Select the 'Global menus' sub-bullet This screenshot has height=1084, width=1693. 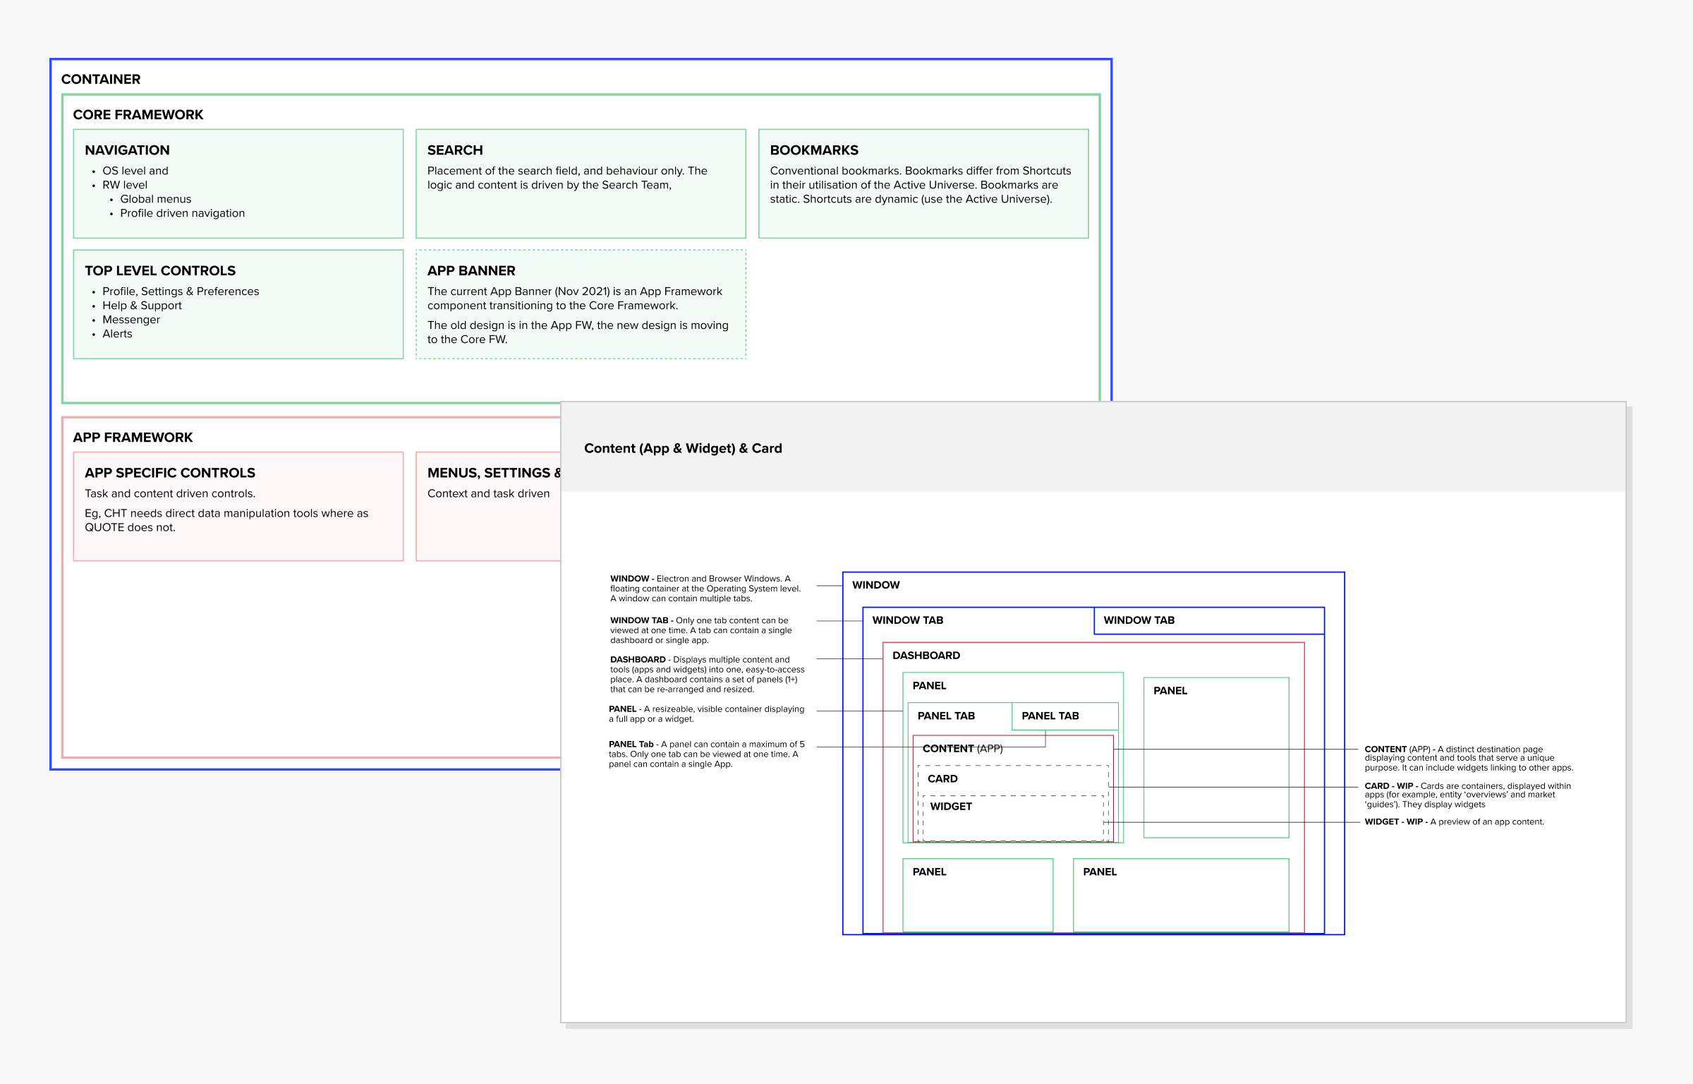(x=155, y=199)
